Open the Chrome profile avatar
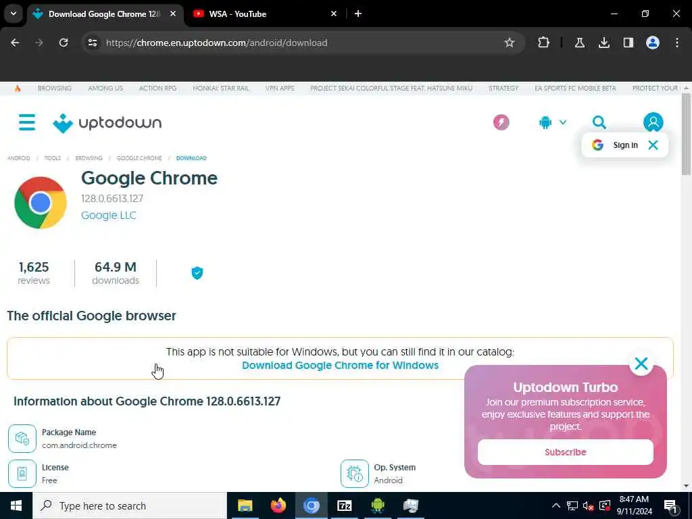The width and height of the screenshot is (692, 519). (652, 43)
